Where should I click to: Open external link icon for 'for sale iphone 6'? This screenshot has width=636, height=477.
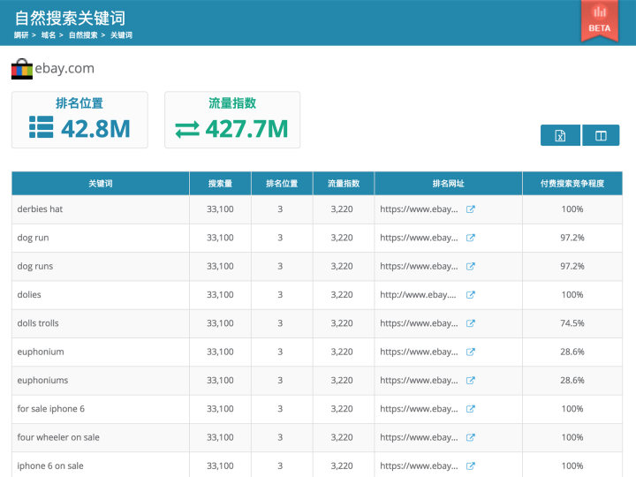pyautogui.click(x=471, y=409)
